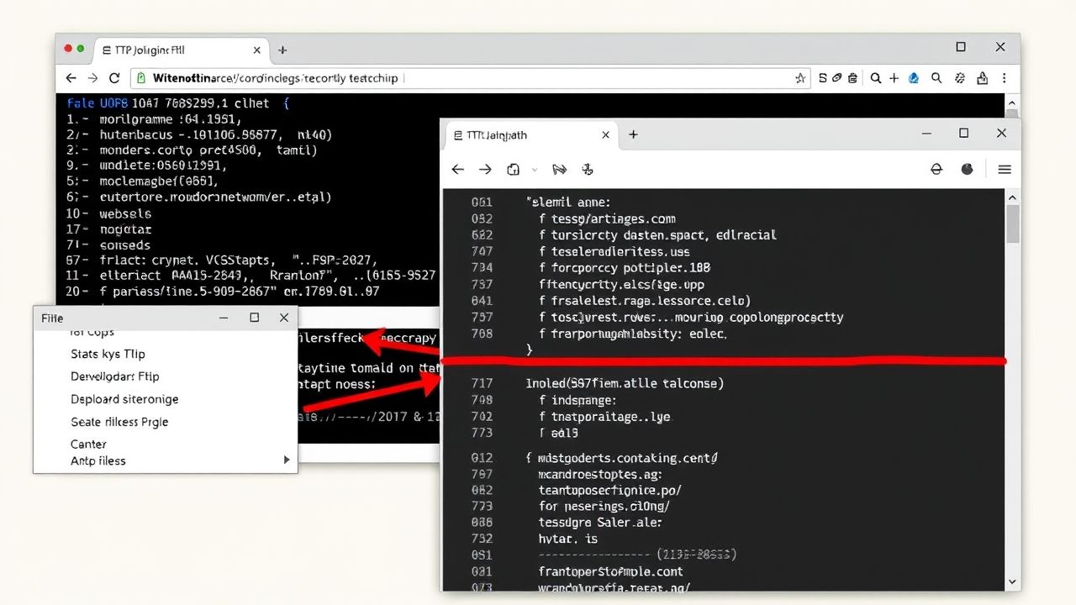The height and width of the screenshot is (605, 1076).
Task: Expand the dropdown arrow beside the page icon
Action: coord(534,170)
